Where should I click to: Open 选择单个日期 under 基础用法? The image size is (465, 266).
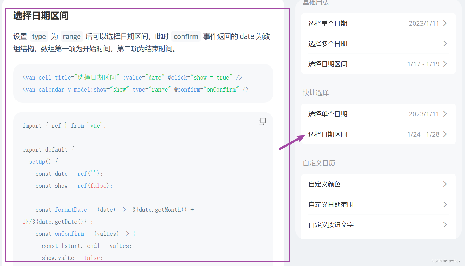coord(378,23)
